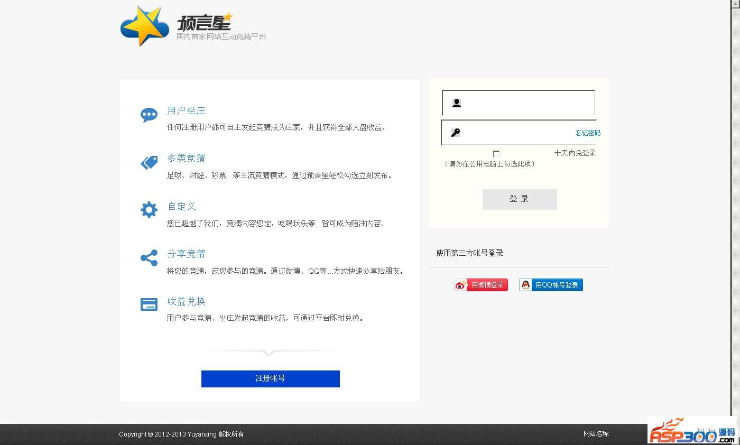The width and height of the screenshot is (740, 445).
Task: Click inside the username input field
Action: pyautogui.click(x=529, y=103)
